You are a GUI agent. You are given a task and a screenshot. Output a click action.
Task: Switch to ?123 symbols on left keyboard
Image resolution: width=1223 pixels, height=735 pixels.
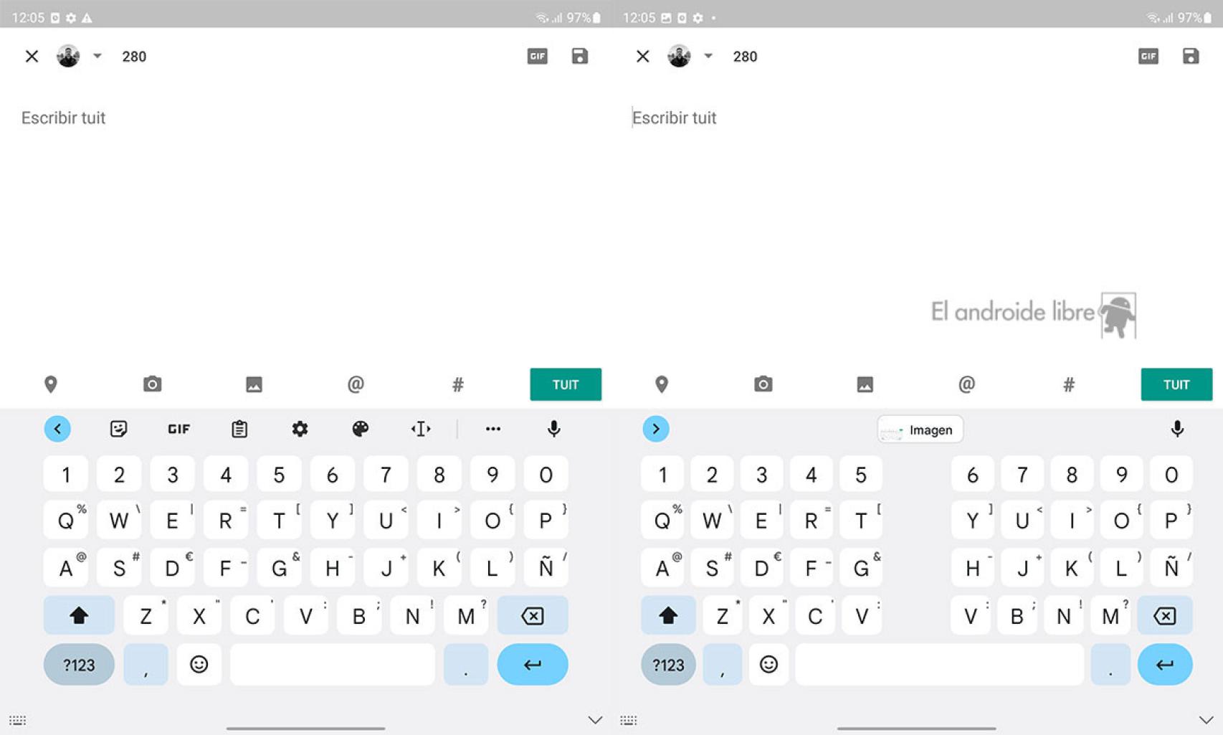pyautogui.click(x=79, y=665)
